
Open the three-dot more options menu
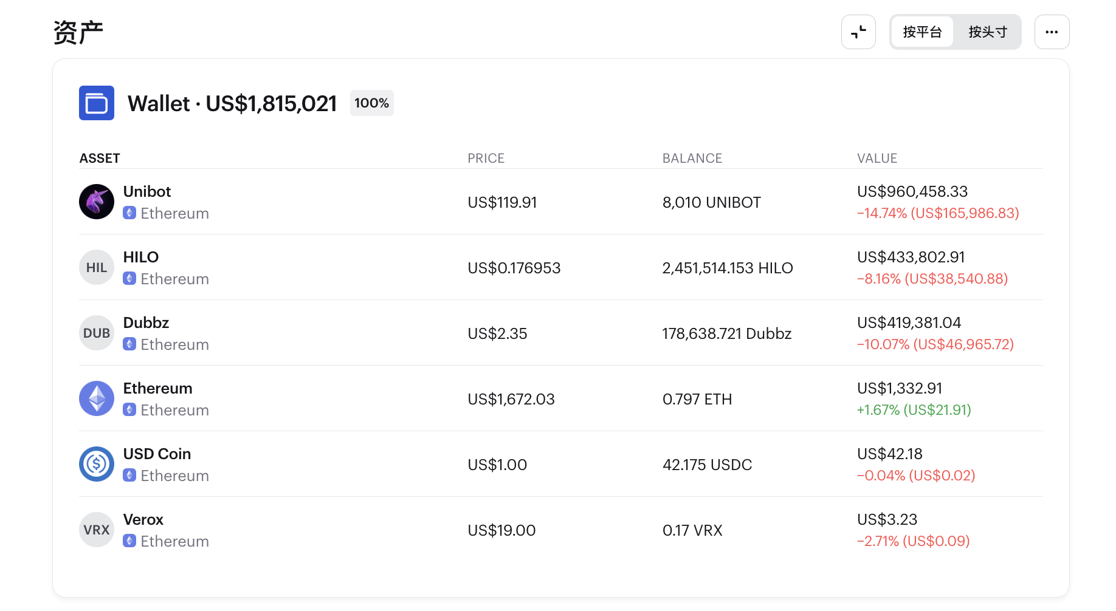tap(1052, 32)
